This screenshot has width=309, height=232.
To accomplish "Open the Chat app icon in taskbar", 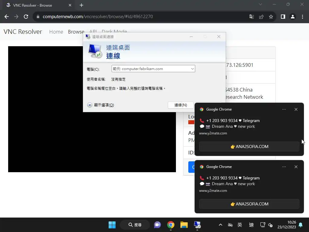I will pyautogui.click(x=157, y=225).
